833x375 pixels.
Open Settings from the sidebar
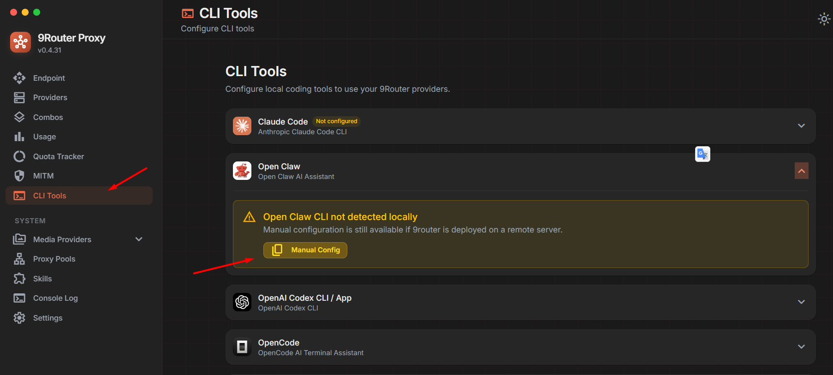pyautogui.click(x=79, y=318)
